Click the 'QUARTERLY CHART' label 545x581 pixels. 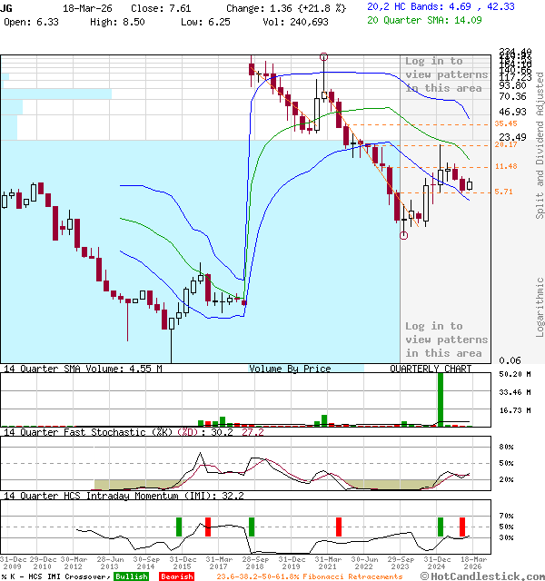click(431, 369)
